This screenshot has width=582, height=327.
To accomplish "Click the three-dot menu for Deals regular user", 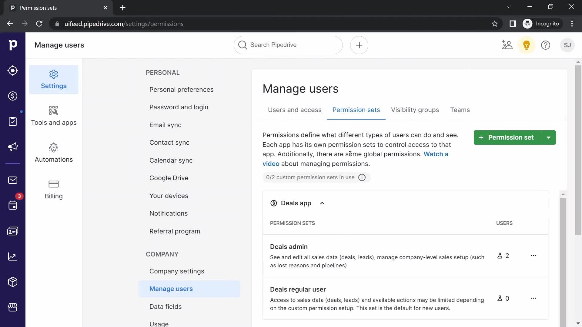I will (533, 298).
